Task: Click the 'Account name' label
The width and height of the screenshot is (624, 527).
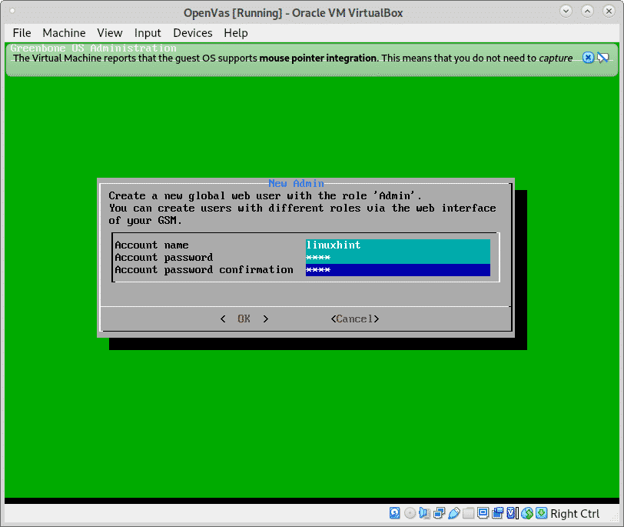Action: (x=151, y=245)
